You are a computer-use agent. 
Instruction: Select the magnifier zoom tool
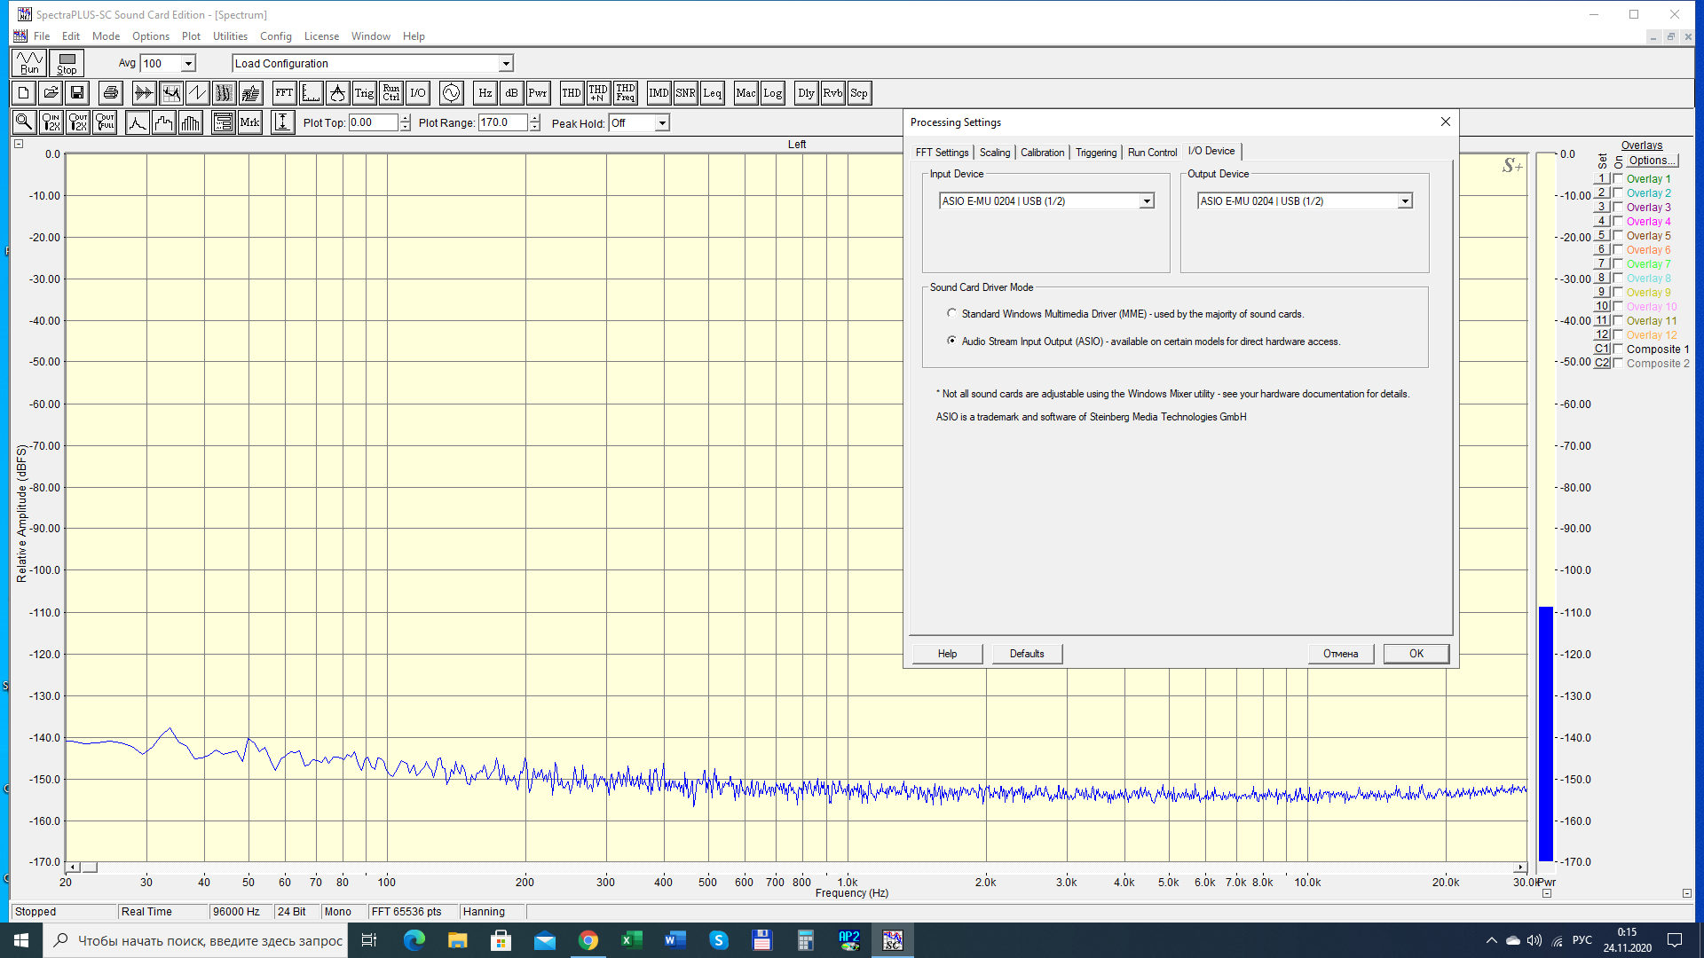[24, 122]
